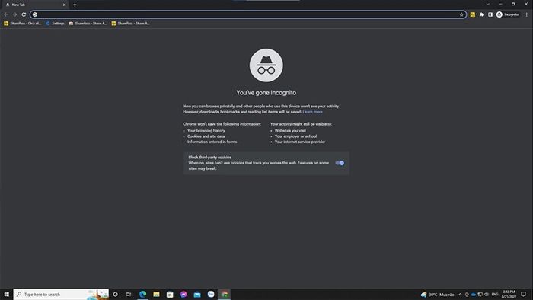
Task: Show hidden system tray icons
Action: pyautogui.click(x=460, y=295)
